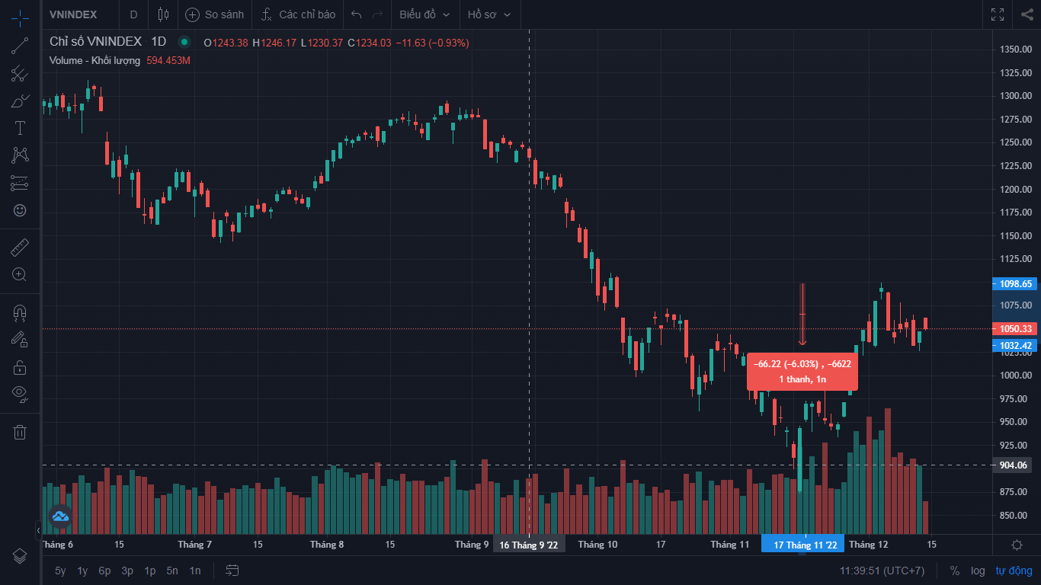Select the ruler measure tool
The image size is (1041, 585).
pos(20,247)
